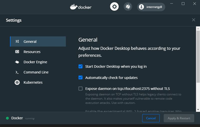The image size is (200, 127).
Task: Click the Docker Engine whale icon
Action: (x=17, y=62)
